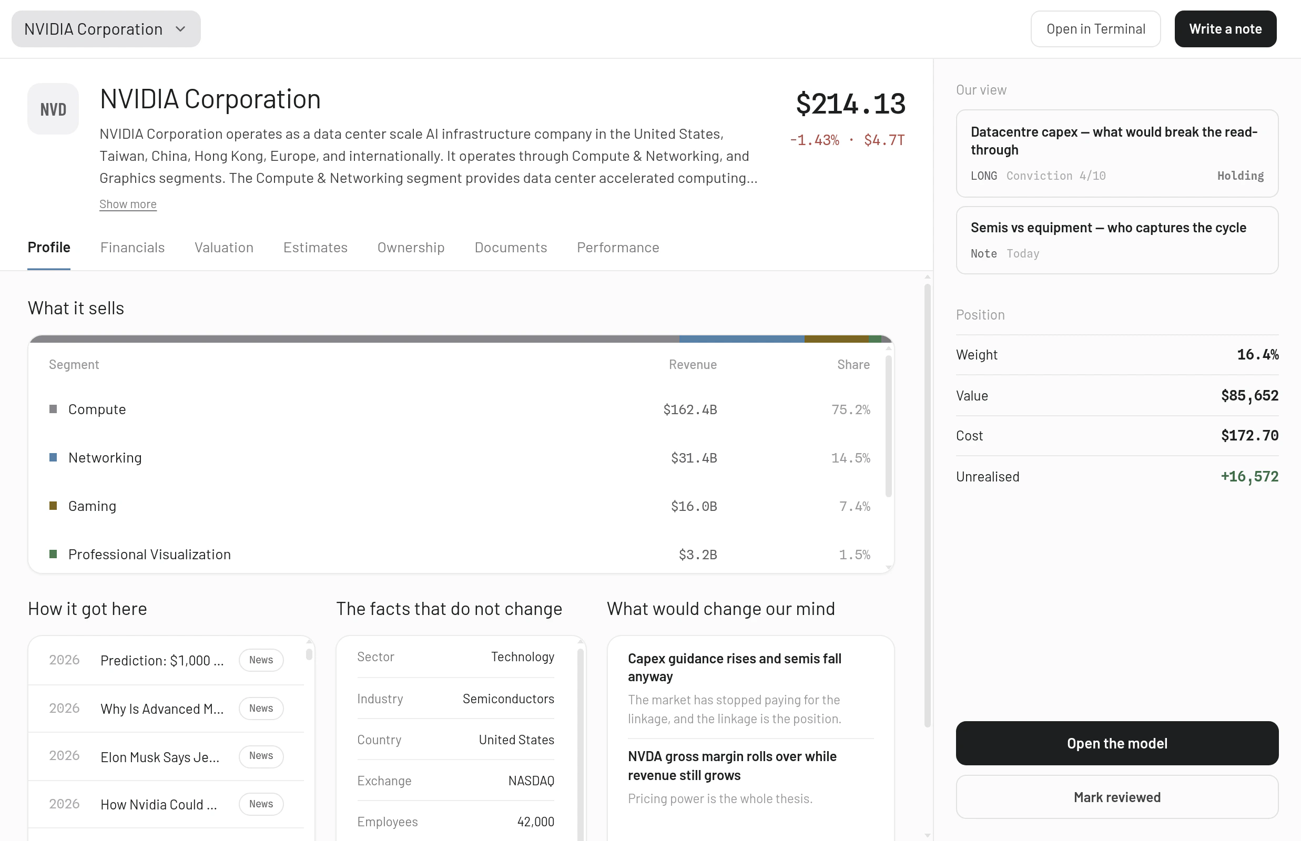Open the Estimates tab
The image size is (1301, 841).
[316, 248]
